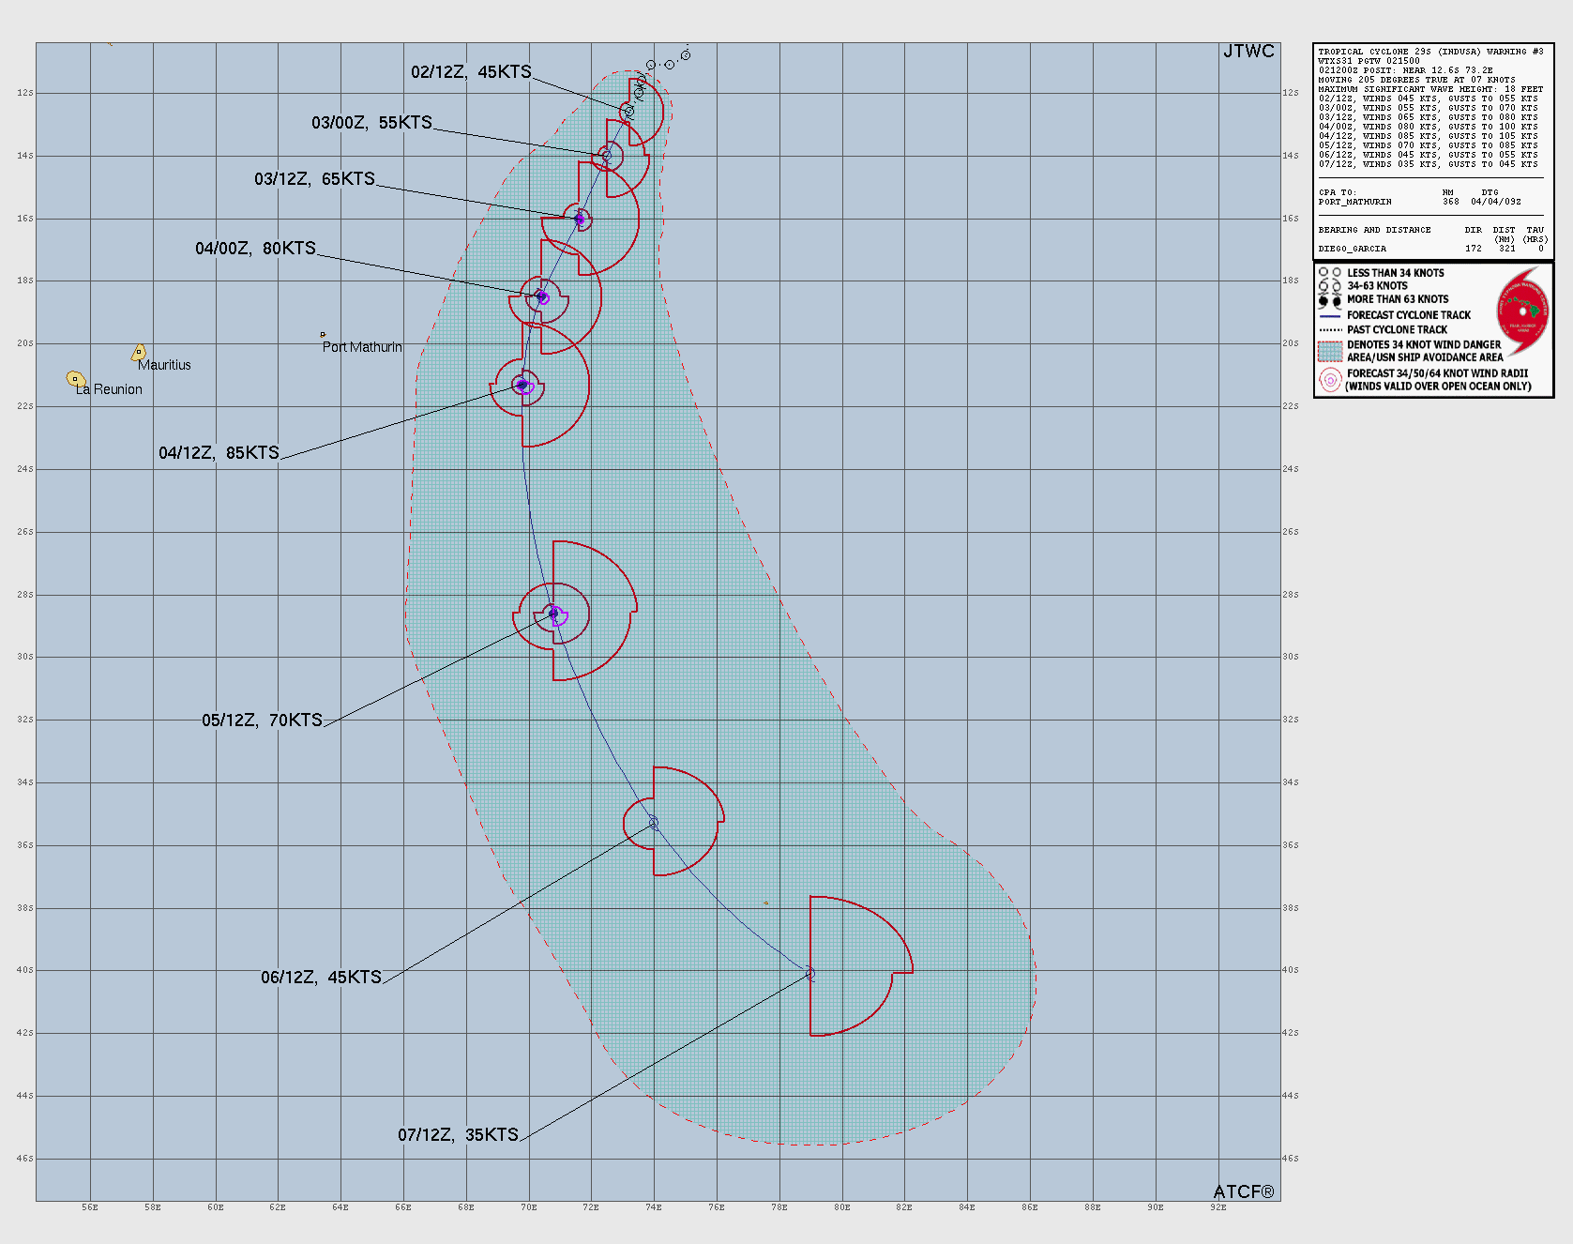
Task: Click the "07/12Z, 35KTS" forecast label
Action: 458,1135
